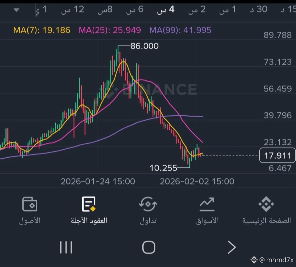Switch to the 30-minute timeframe
The width and height of the screenshot is (296, 267).
[x=259, y=9]
